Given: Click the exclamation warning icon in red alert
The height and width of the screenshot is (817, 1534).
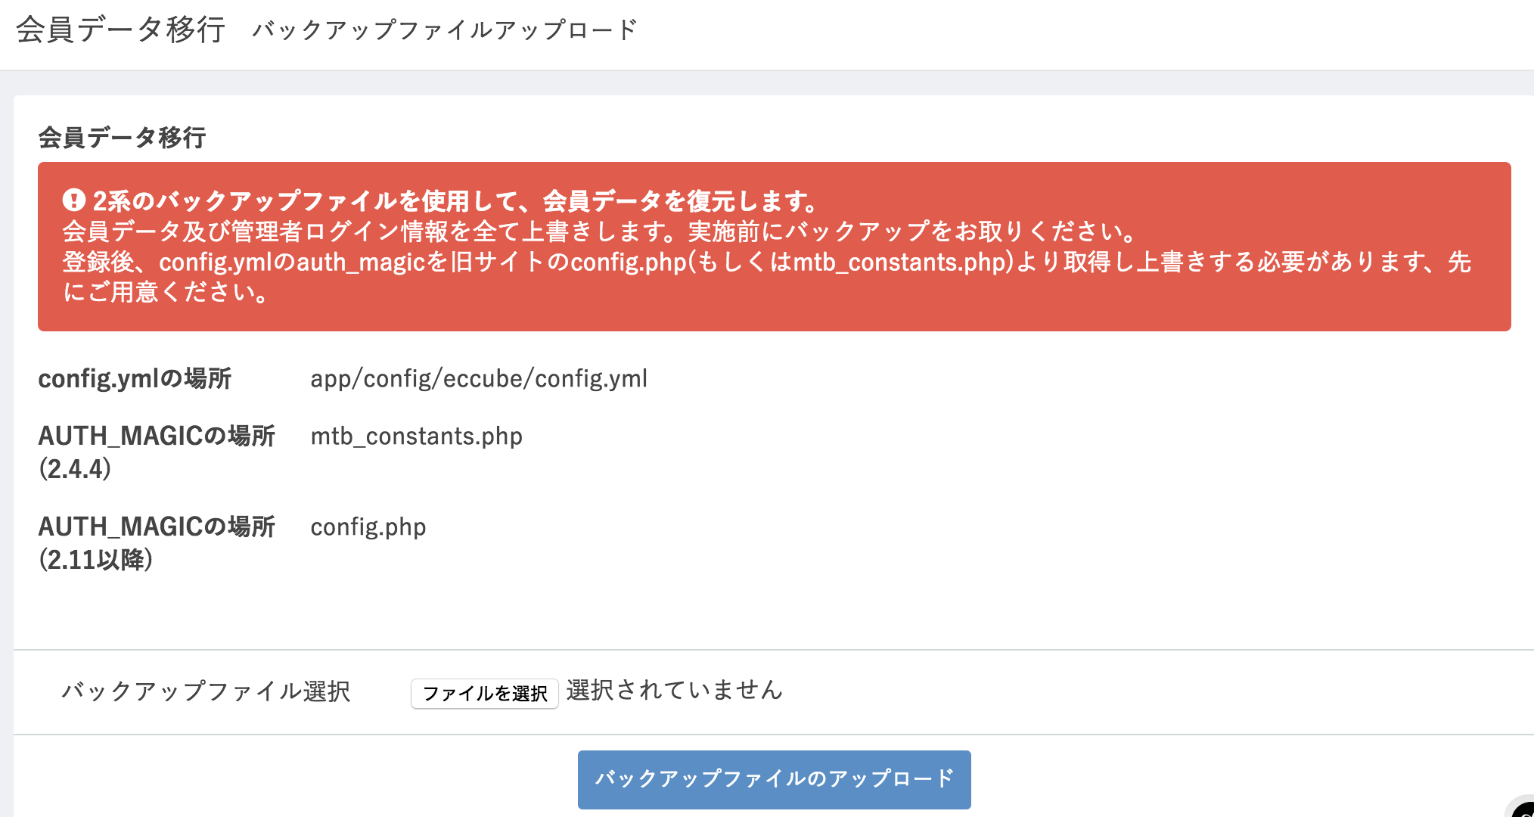Looking at the screenshot, I should tap(73, 200).
